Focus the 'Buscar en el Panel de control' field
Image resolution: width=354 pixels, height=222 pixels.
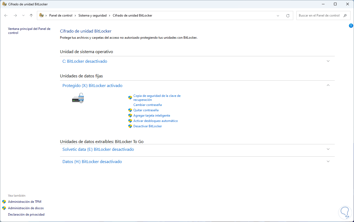(x=323, y=15)
